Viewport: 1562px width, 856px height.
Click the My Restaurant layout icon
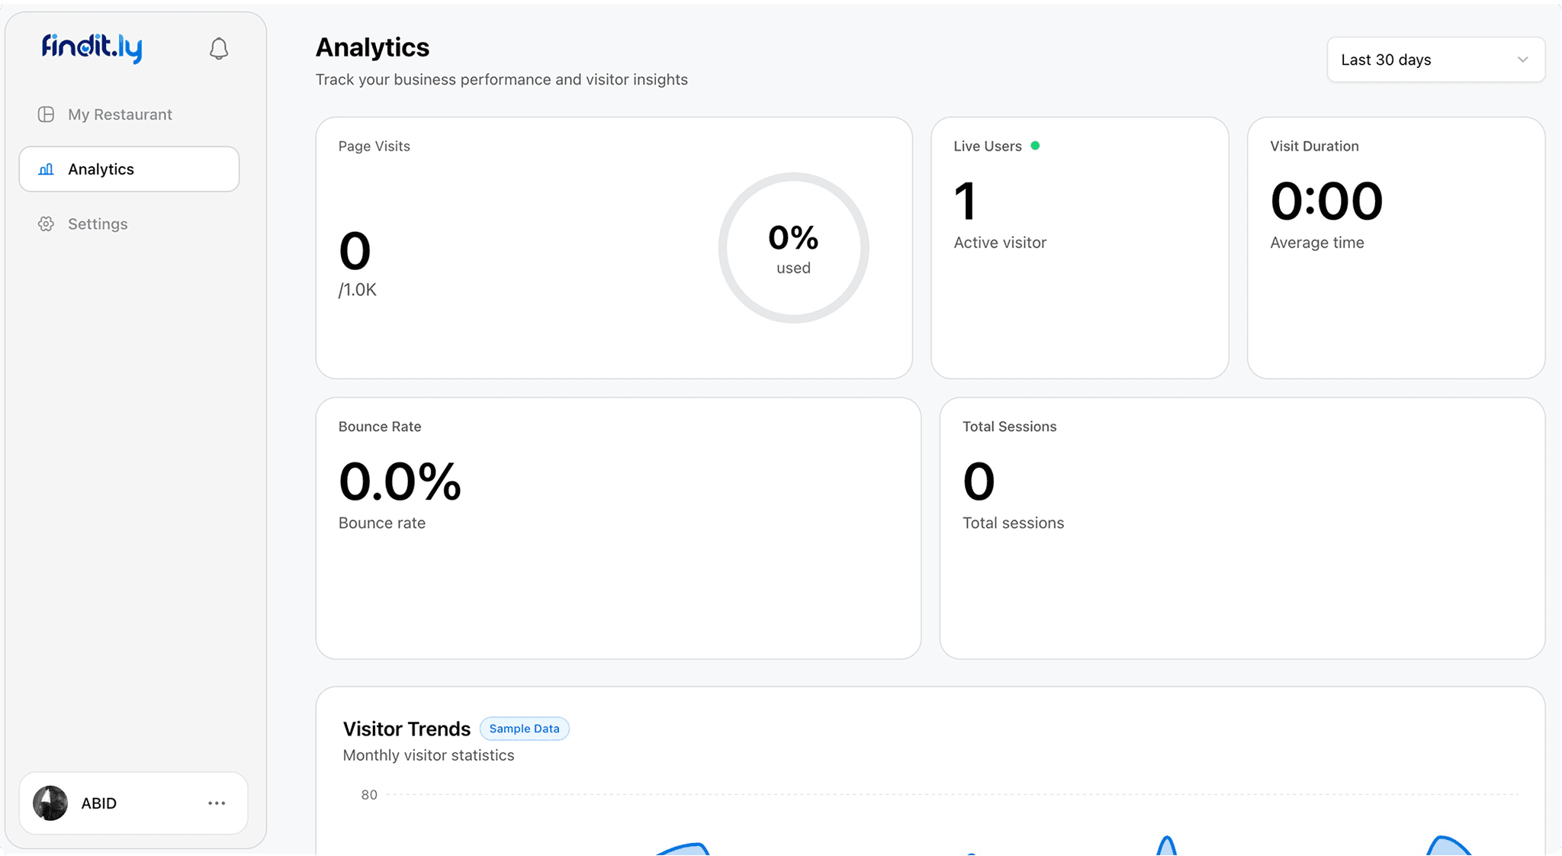(x=46, y=114)
